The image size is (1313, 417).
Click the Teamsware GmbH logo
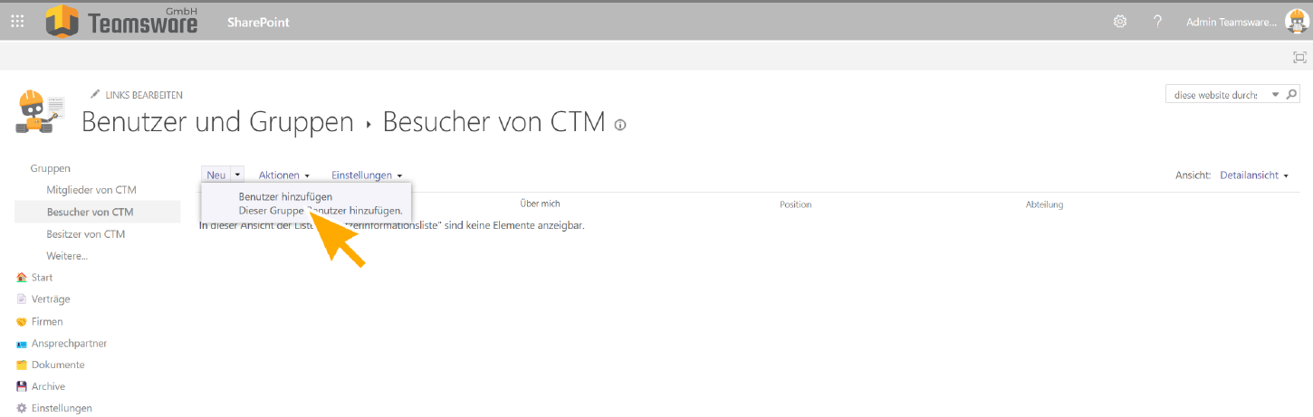coord(121,21)
